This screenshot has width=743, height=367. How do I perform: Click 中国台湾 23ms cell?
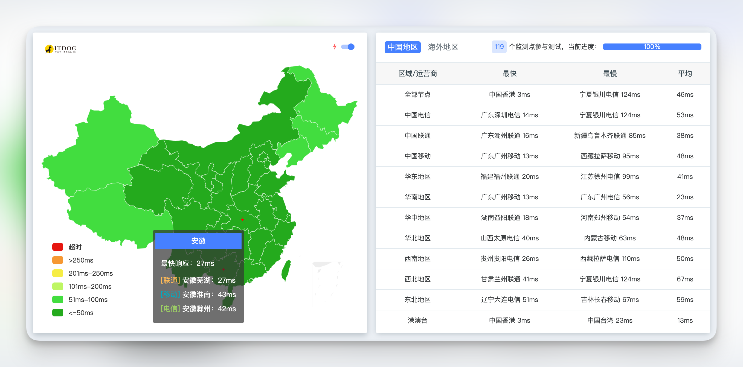[610, 320]
